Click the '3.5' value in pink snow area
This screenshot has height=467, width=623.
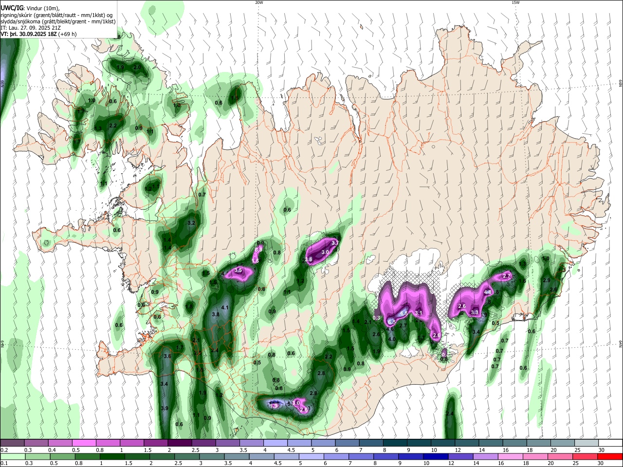point(238,270)
